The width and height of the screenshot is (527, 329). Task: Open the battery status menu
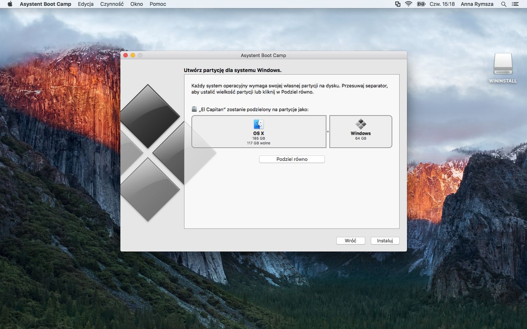[x=421, y=4]
